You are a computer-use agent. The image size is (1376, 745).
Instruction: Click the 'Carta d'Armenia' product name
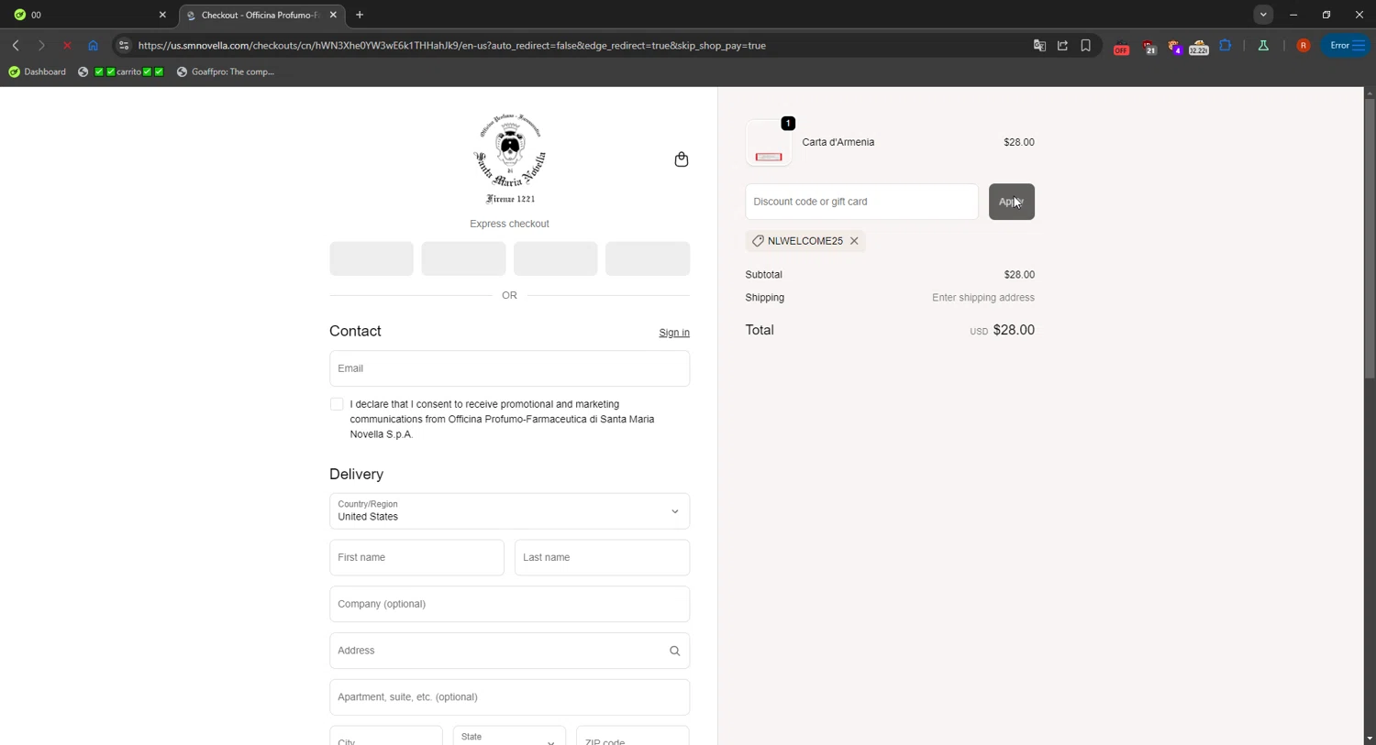tap(838, 142)
